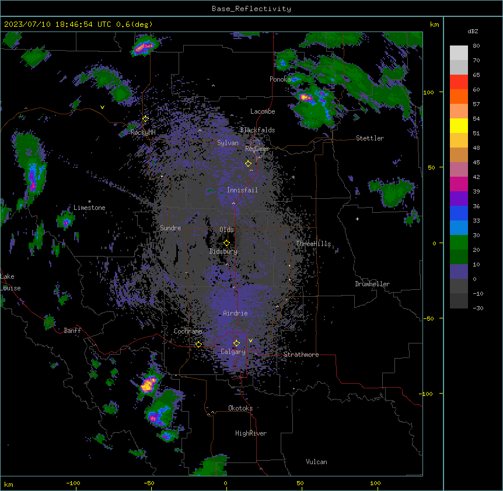503x491 pixels.
Task: Click the asterisk marker above Limestone
Action: (89, 202)
